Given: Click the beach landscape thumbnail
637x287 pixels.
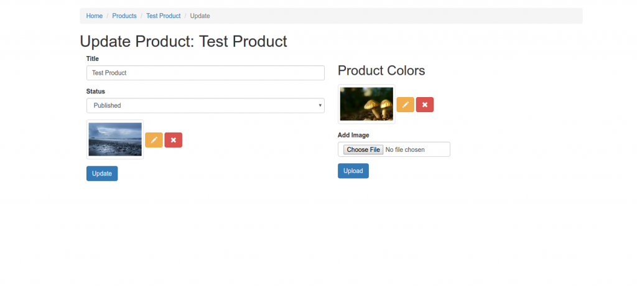Looking at the screenshot, I should click(x=115, y=139).
